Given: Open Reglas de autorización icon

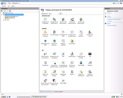Looking at the screenshot, I should 81,73.
